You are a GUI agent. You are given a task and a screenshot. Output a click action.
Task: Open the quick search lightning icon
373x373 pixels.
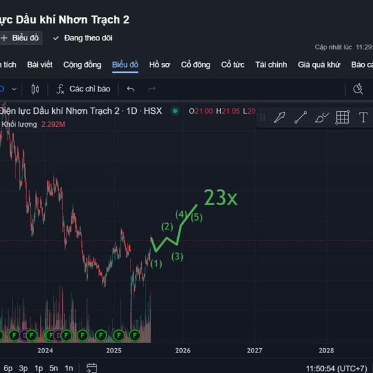pos(358,89)
